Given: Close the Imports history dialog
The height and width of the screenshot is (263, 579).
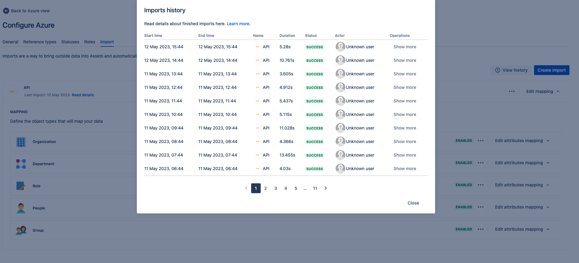Looking at the screenshot, I should (413, 203).
